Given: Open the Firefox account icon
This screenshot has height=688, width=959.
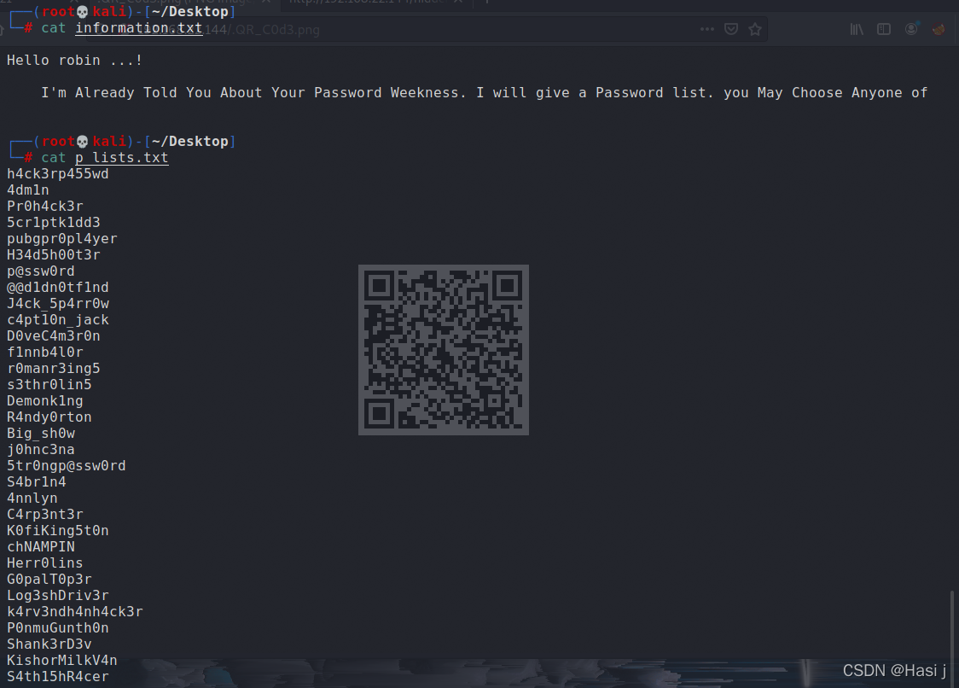Looking at the screenshot, I should point(911,29).
